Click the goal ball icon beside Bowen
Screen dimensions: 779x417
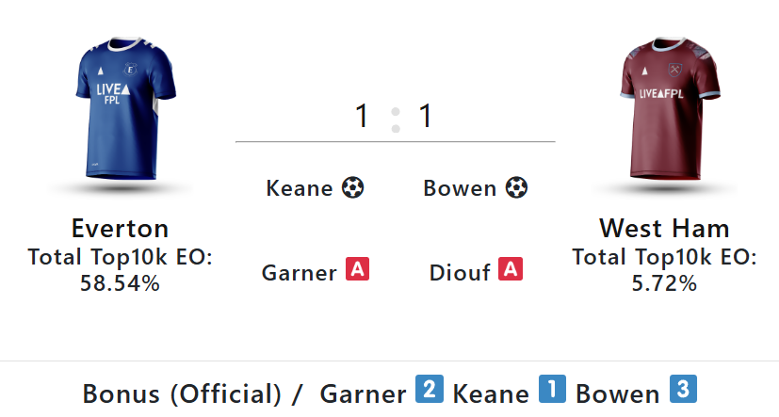pyautogui.click(x=516, y=188)
